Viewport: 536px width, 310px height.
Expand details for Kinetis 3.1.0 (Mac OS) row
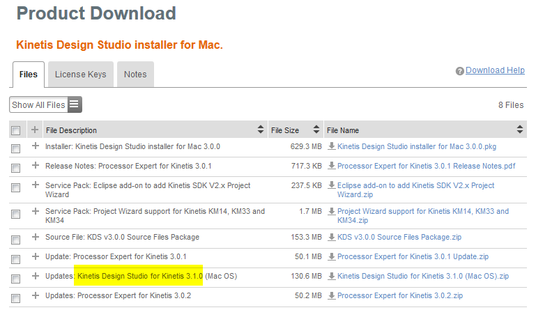36,275
